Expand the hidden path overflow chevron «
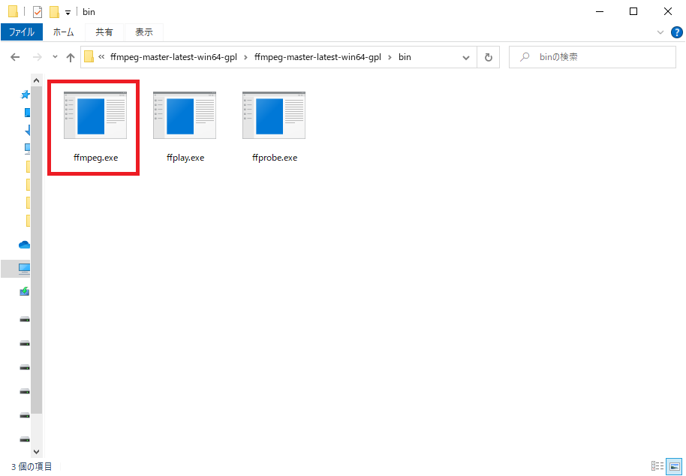 pos(101,57)
